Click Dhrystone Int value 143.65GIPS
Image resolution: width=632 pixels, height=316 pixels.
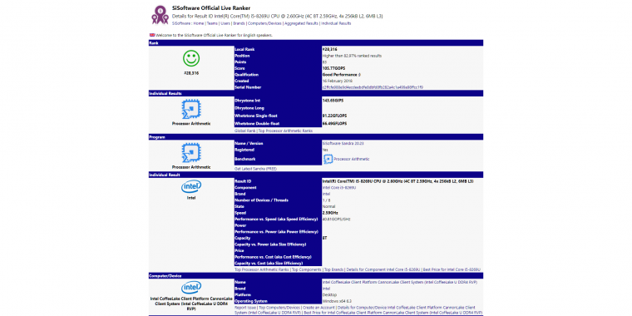[333, 100]
